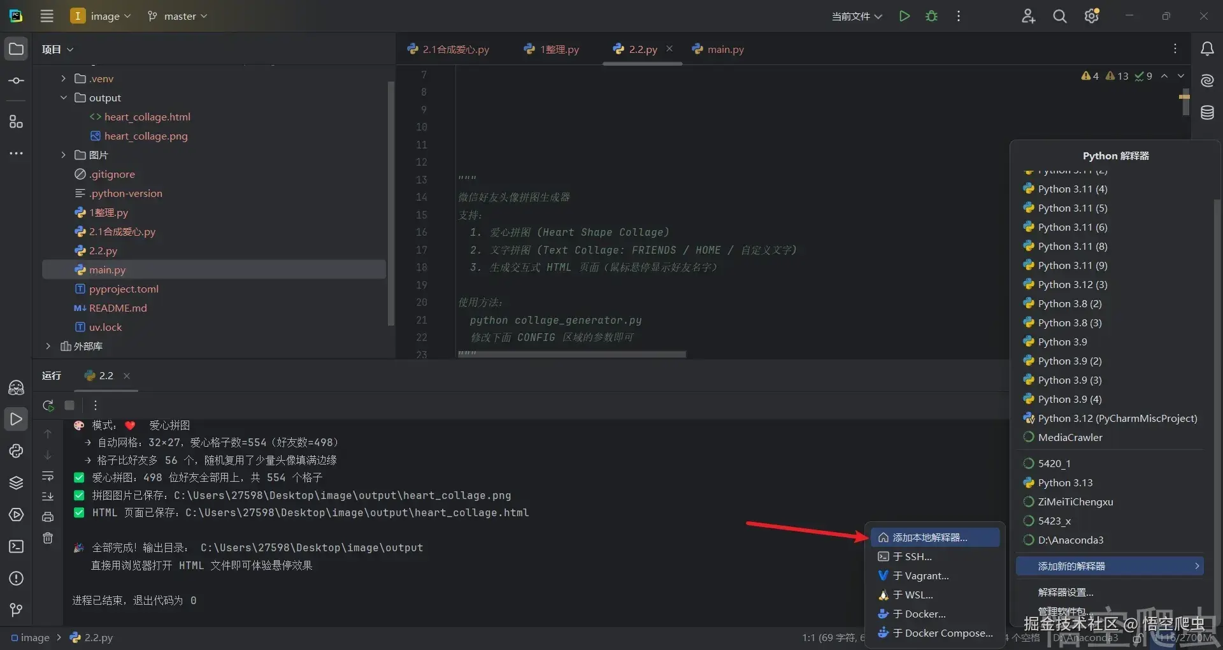Select the Python 3.13 interpreter

coord(1064,483)
